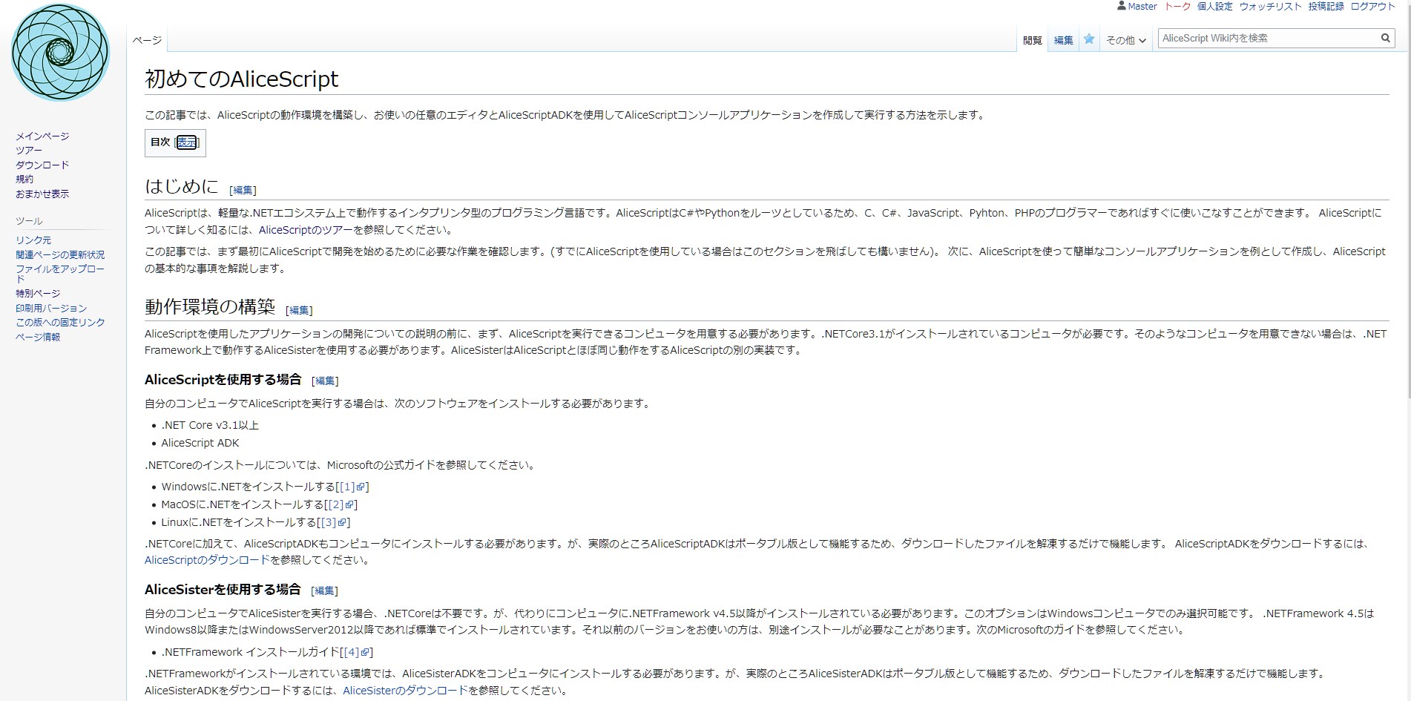Click the user icon next to Master
This screenshot has height=701, width=1411.
pyautogui.click(x=1120, y=6)
